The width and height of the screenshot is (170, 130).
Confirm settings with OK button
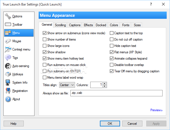click(110, 123)
